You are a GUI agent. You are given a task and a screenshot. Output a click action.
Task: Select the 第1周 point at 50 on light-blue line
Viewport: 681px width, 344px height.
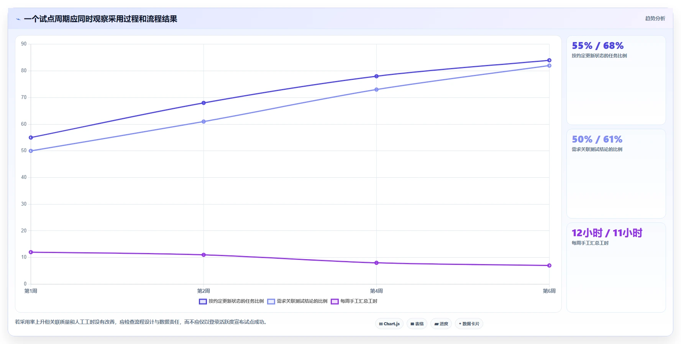point(31,151)
